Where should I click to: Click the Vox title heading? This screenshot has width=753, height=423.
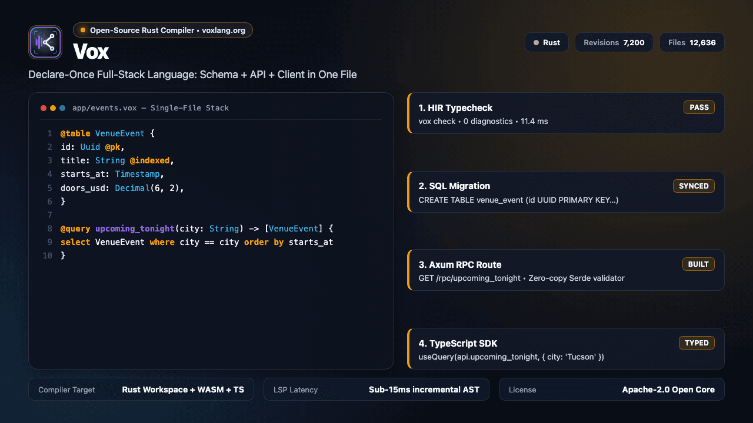pos(91,52)
